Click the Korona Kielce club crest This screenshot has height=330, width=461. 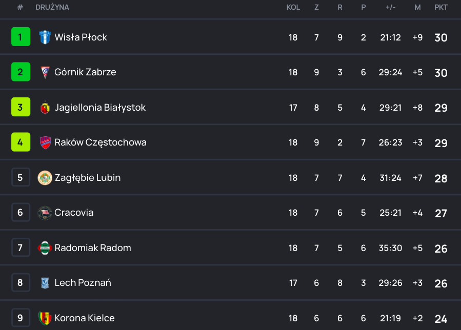(45, 318)
